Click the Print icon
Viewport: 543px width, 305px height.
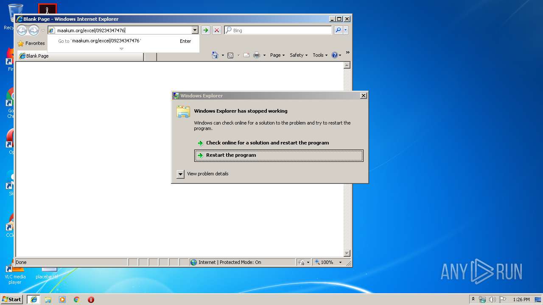click(257, 55)
